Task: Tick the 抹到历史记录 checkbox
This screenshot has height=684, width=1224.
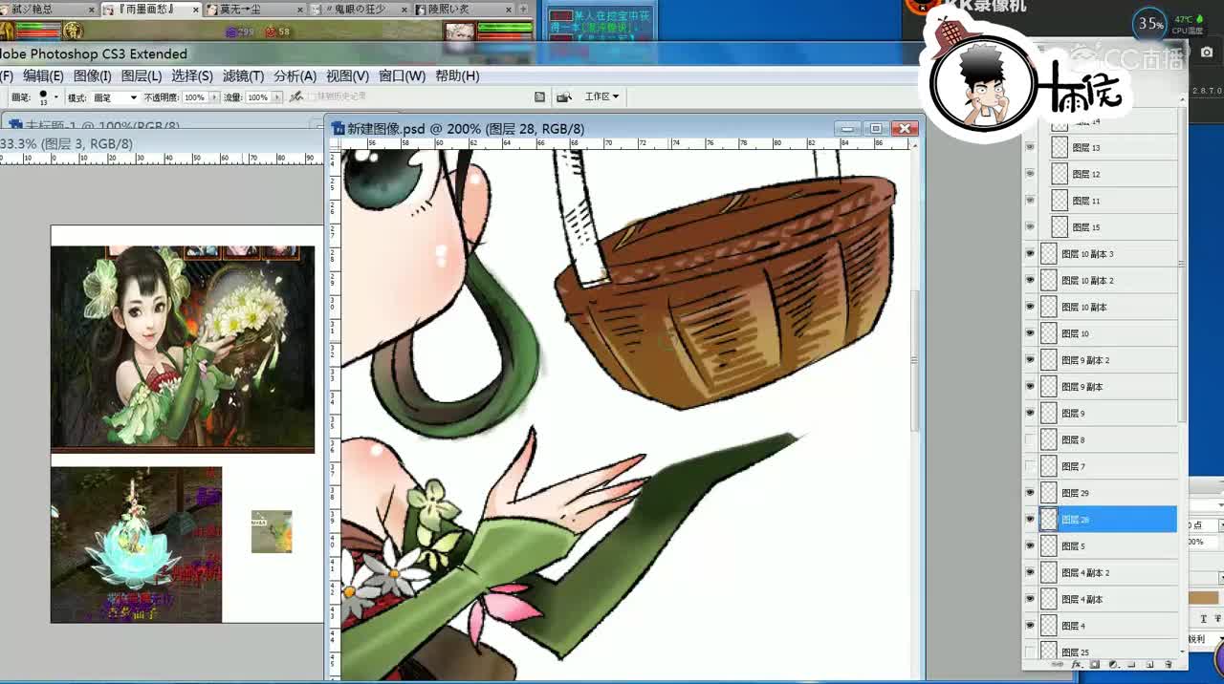Action: point(312,97)
